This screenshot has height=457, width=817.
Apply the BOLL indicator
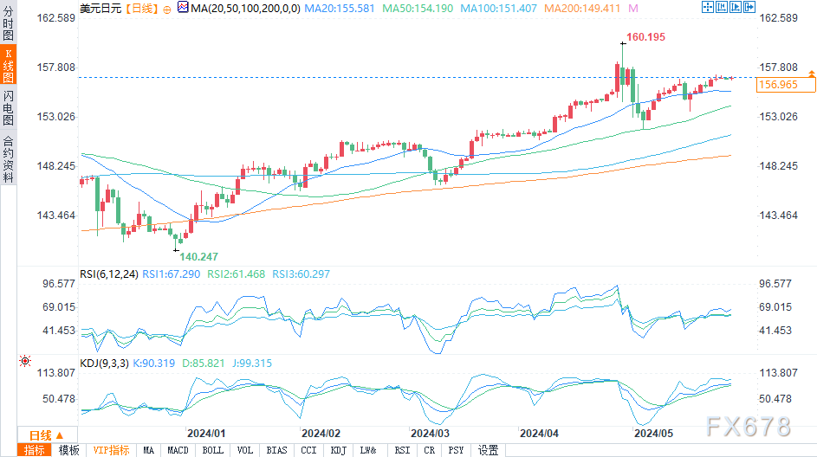(212, 450)
